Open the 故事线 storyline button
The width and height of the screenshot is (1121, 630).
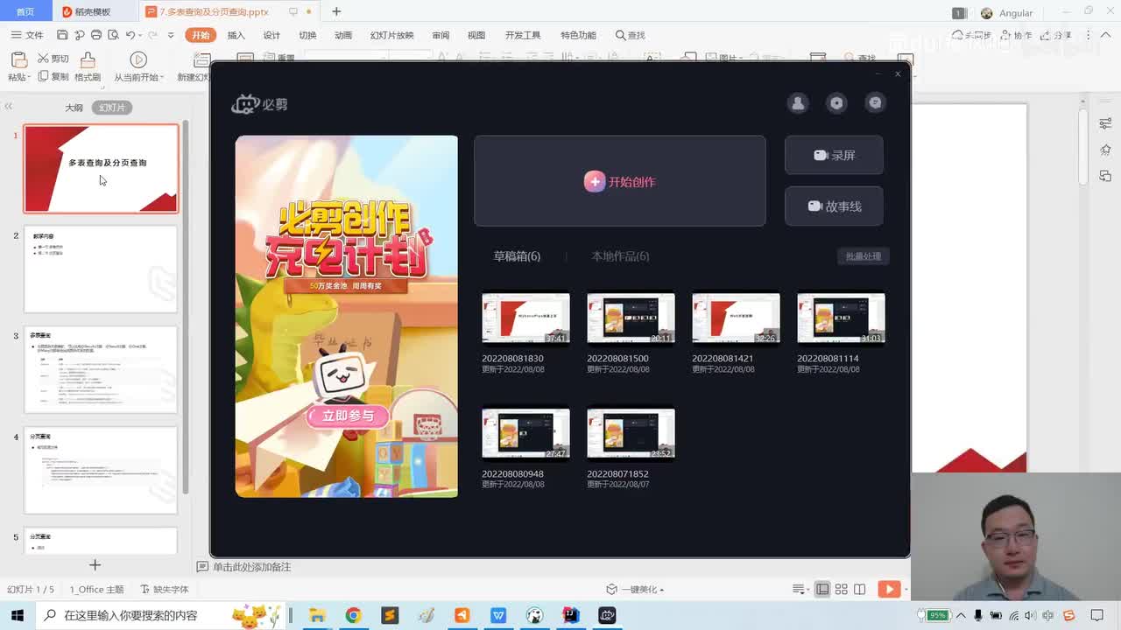click(834, 206)
